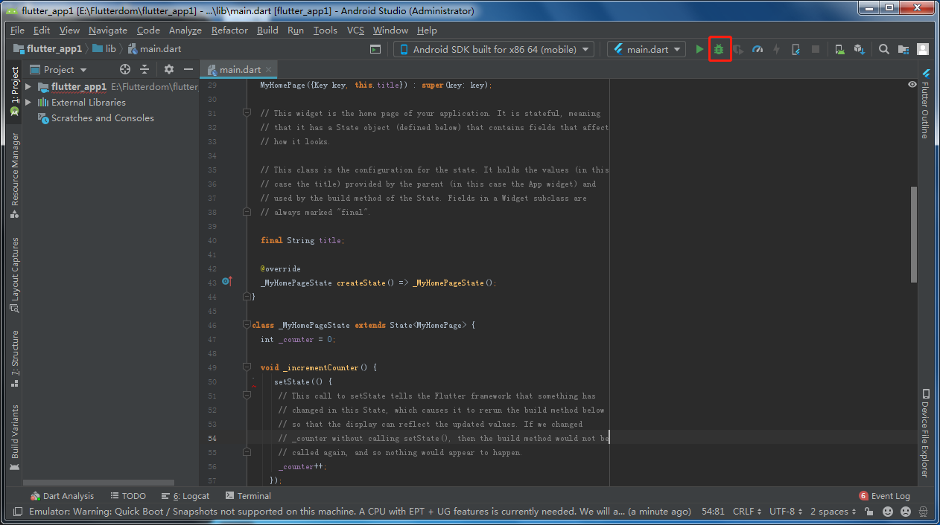This screenshot has height=525, width=940.
Task: Click the Search Everywhere magnifier icon
Action: coord(884,49)
